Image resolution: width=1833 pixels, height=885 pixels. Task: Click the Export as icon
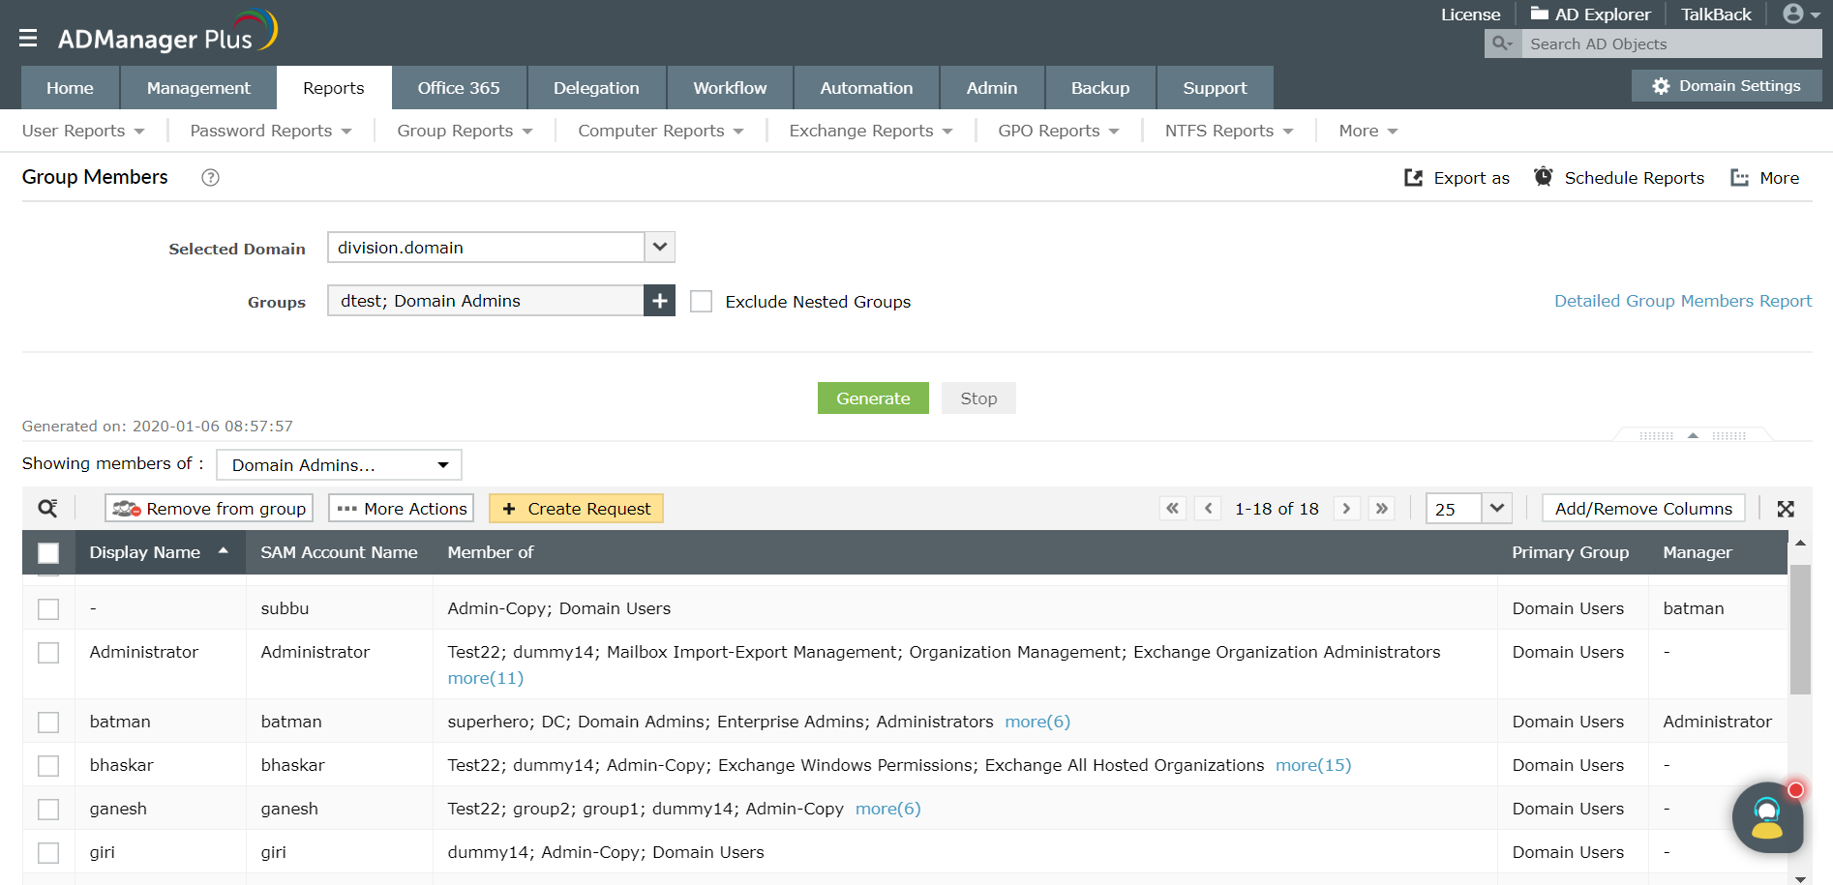pos(1413,177)
